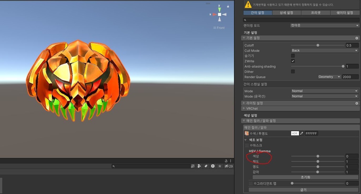
Task: Toggle the 숨기기 checkbox
Action: [x=293, y=56]
